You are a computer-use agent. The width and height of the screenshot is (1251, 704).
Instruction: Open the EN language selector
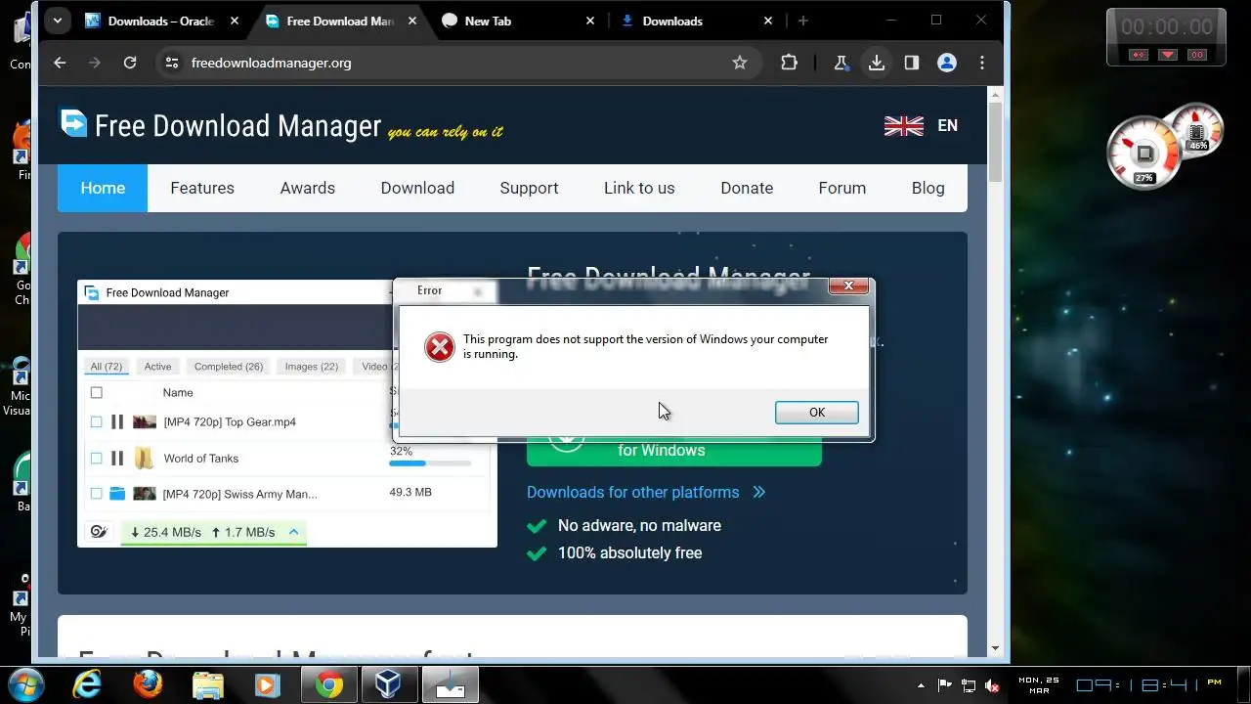921,125
